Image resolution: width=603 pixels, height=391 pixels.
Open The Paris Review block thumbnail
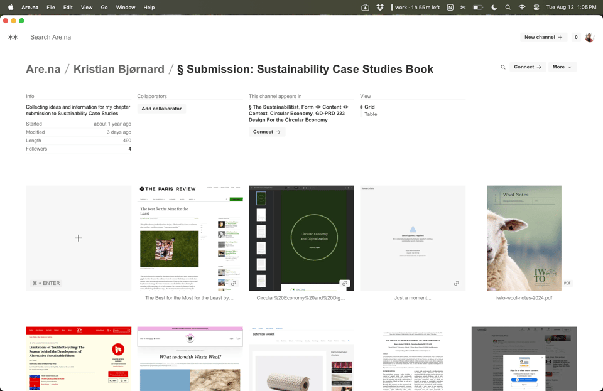coord(190,238)
